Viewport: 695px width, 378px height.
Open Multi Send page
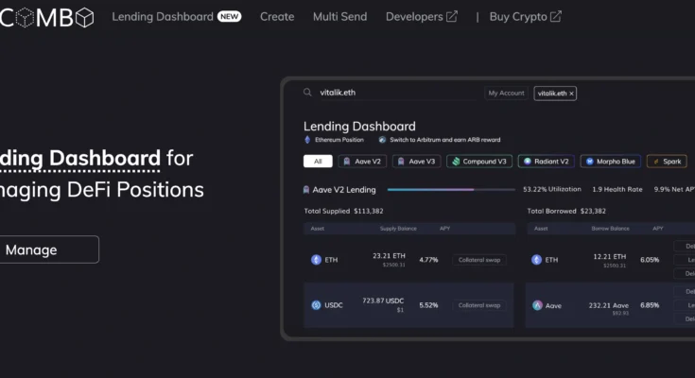340,17
